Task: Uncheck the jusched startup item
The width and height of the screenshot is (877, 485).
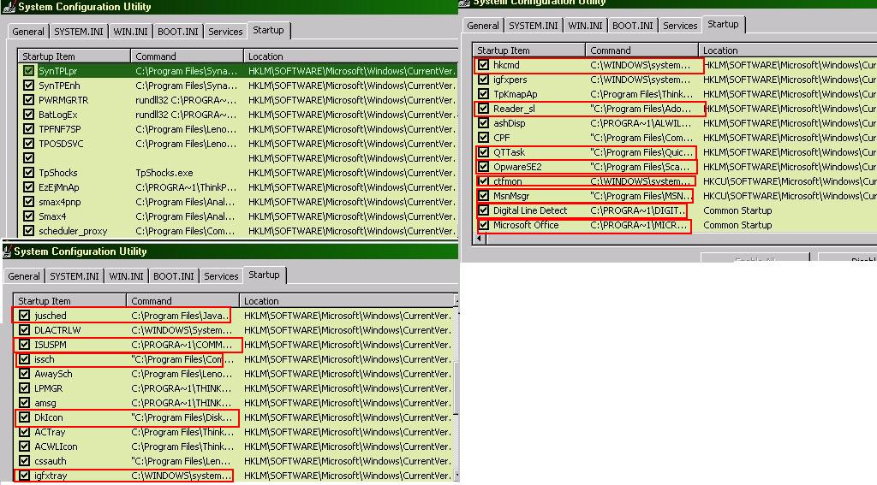Action: (x=24, y=315)
